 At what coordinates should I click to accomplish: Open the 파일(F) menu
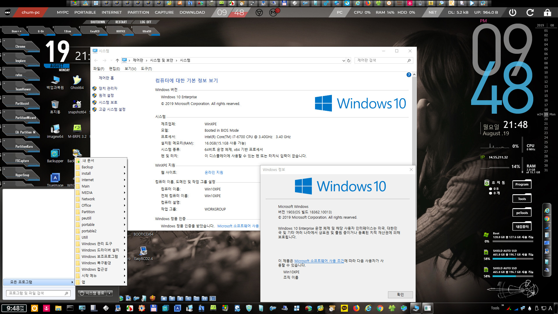tap(99, 69)
